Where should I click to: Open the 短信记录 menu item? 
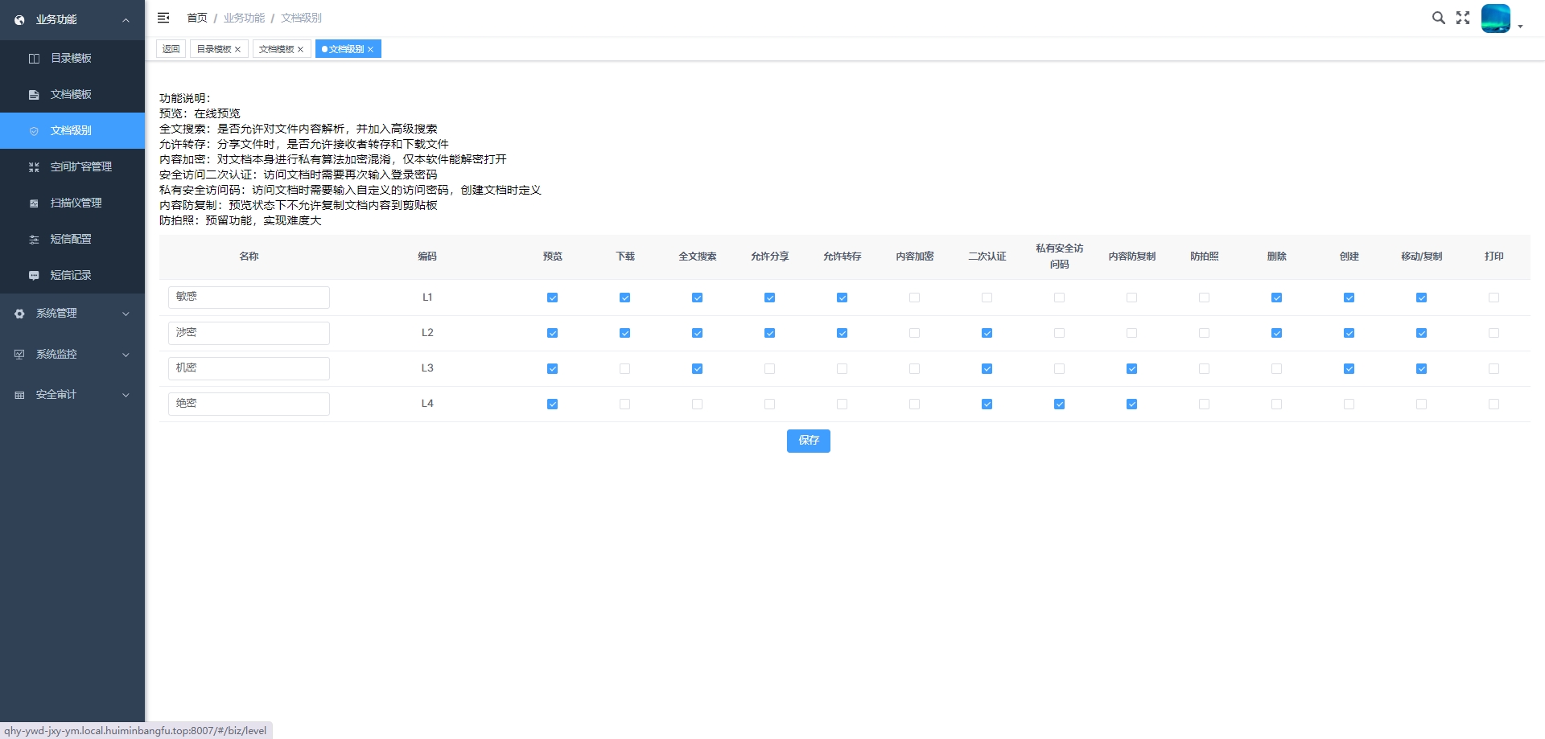pyautogui.click(x=72, y=276)
